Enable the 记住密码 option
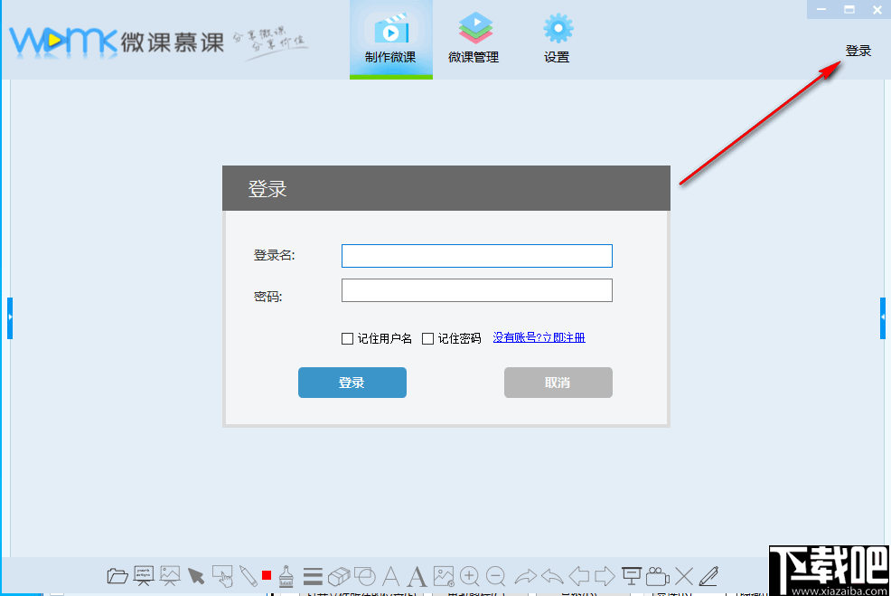891x596 pixels. 427,338
